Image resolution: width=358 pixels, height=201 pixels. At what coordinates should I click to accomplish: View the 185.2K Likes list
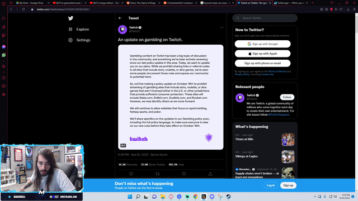(x=176, y=165)
